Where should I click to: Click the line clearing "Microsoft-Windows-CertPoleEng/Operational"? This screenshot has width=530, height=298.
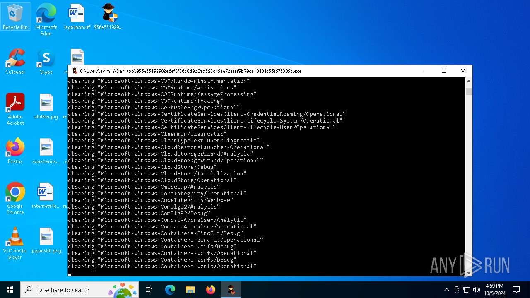click(x=154, y=107)
